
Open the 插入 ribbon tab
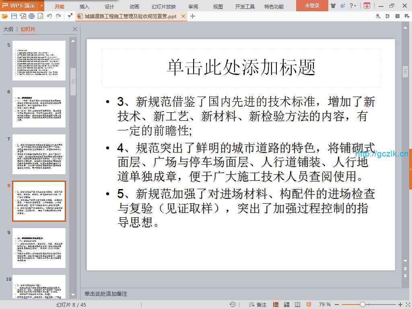point(84,6)
